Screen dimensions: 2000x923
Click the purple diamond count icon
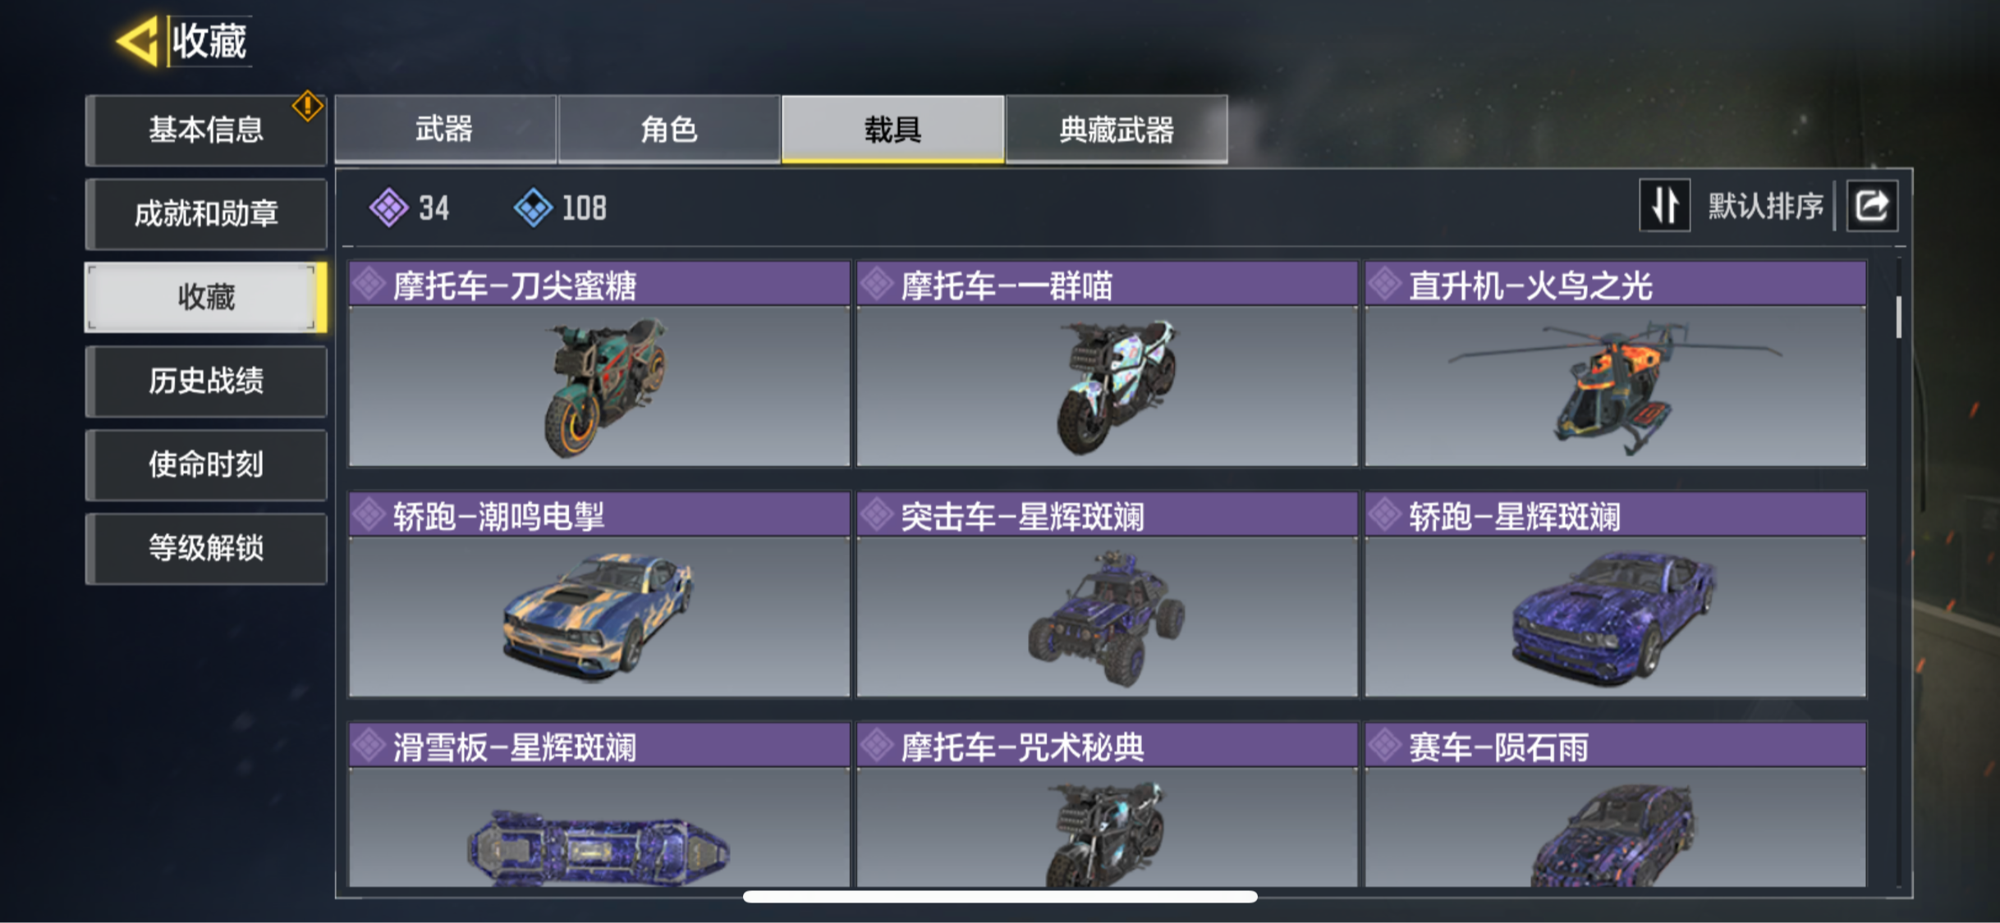(388, 208)
